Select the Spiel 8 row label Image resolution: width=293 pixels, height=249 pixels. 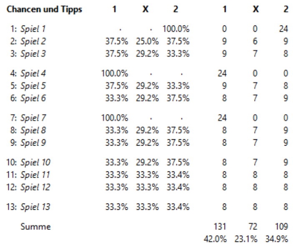coord(33,130)
